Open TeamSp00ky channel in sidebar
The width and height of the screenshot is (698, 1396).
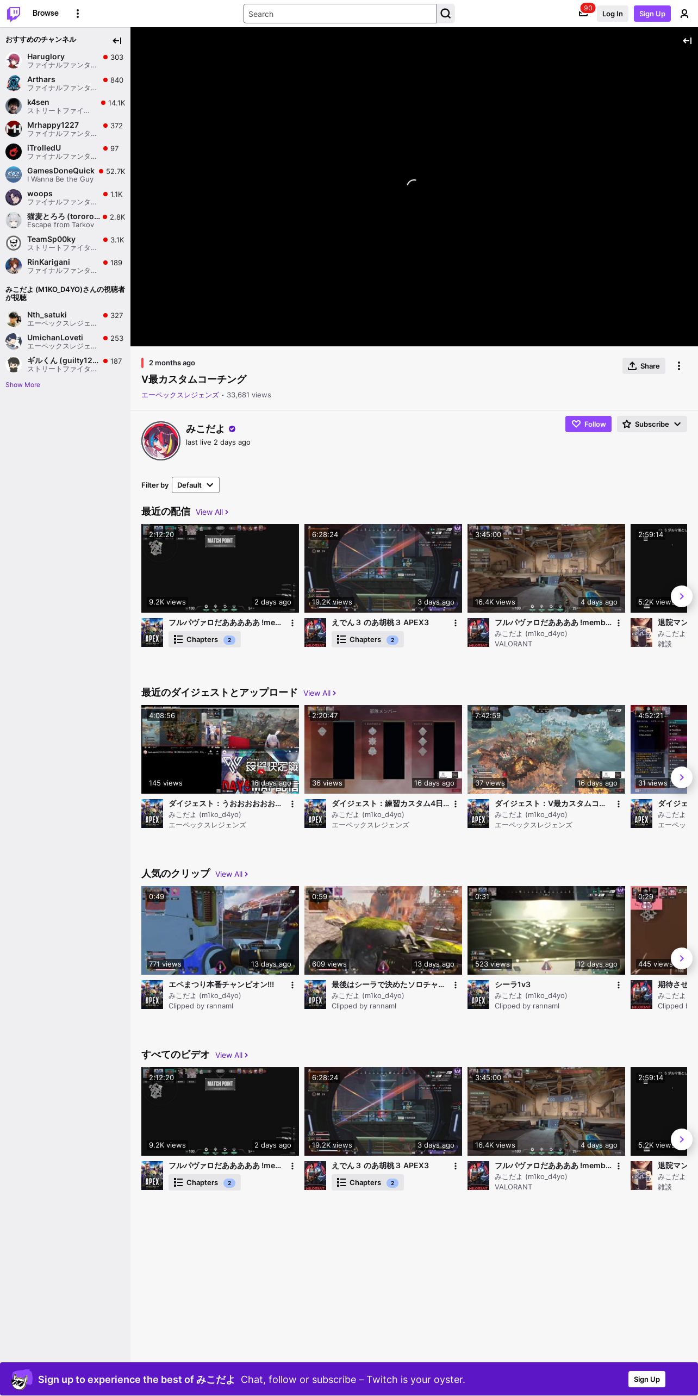coord(65,243)
